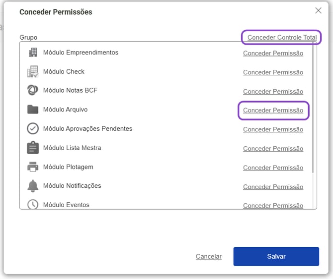
Task: Close the Conceder Permissões dialog
Action: click(x=319, y=10)
